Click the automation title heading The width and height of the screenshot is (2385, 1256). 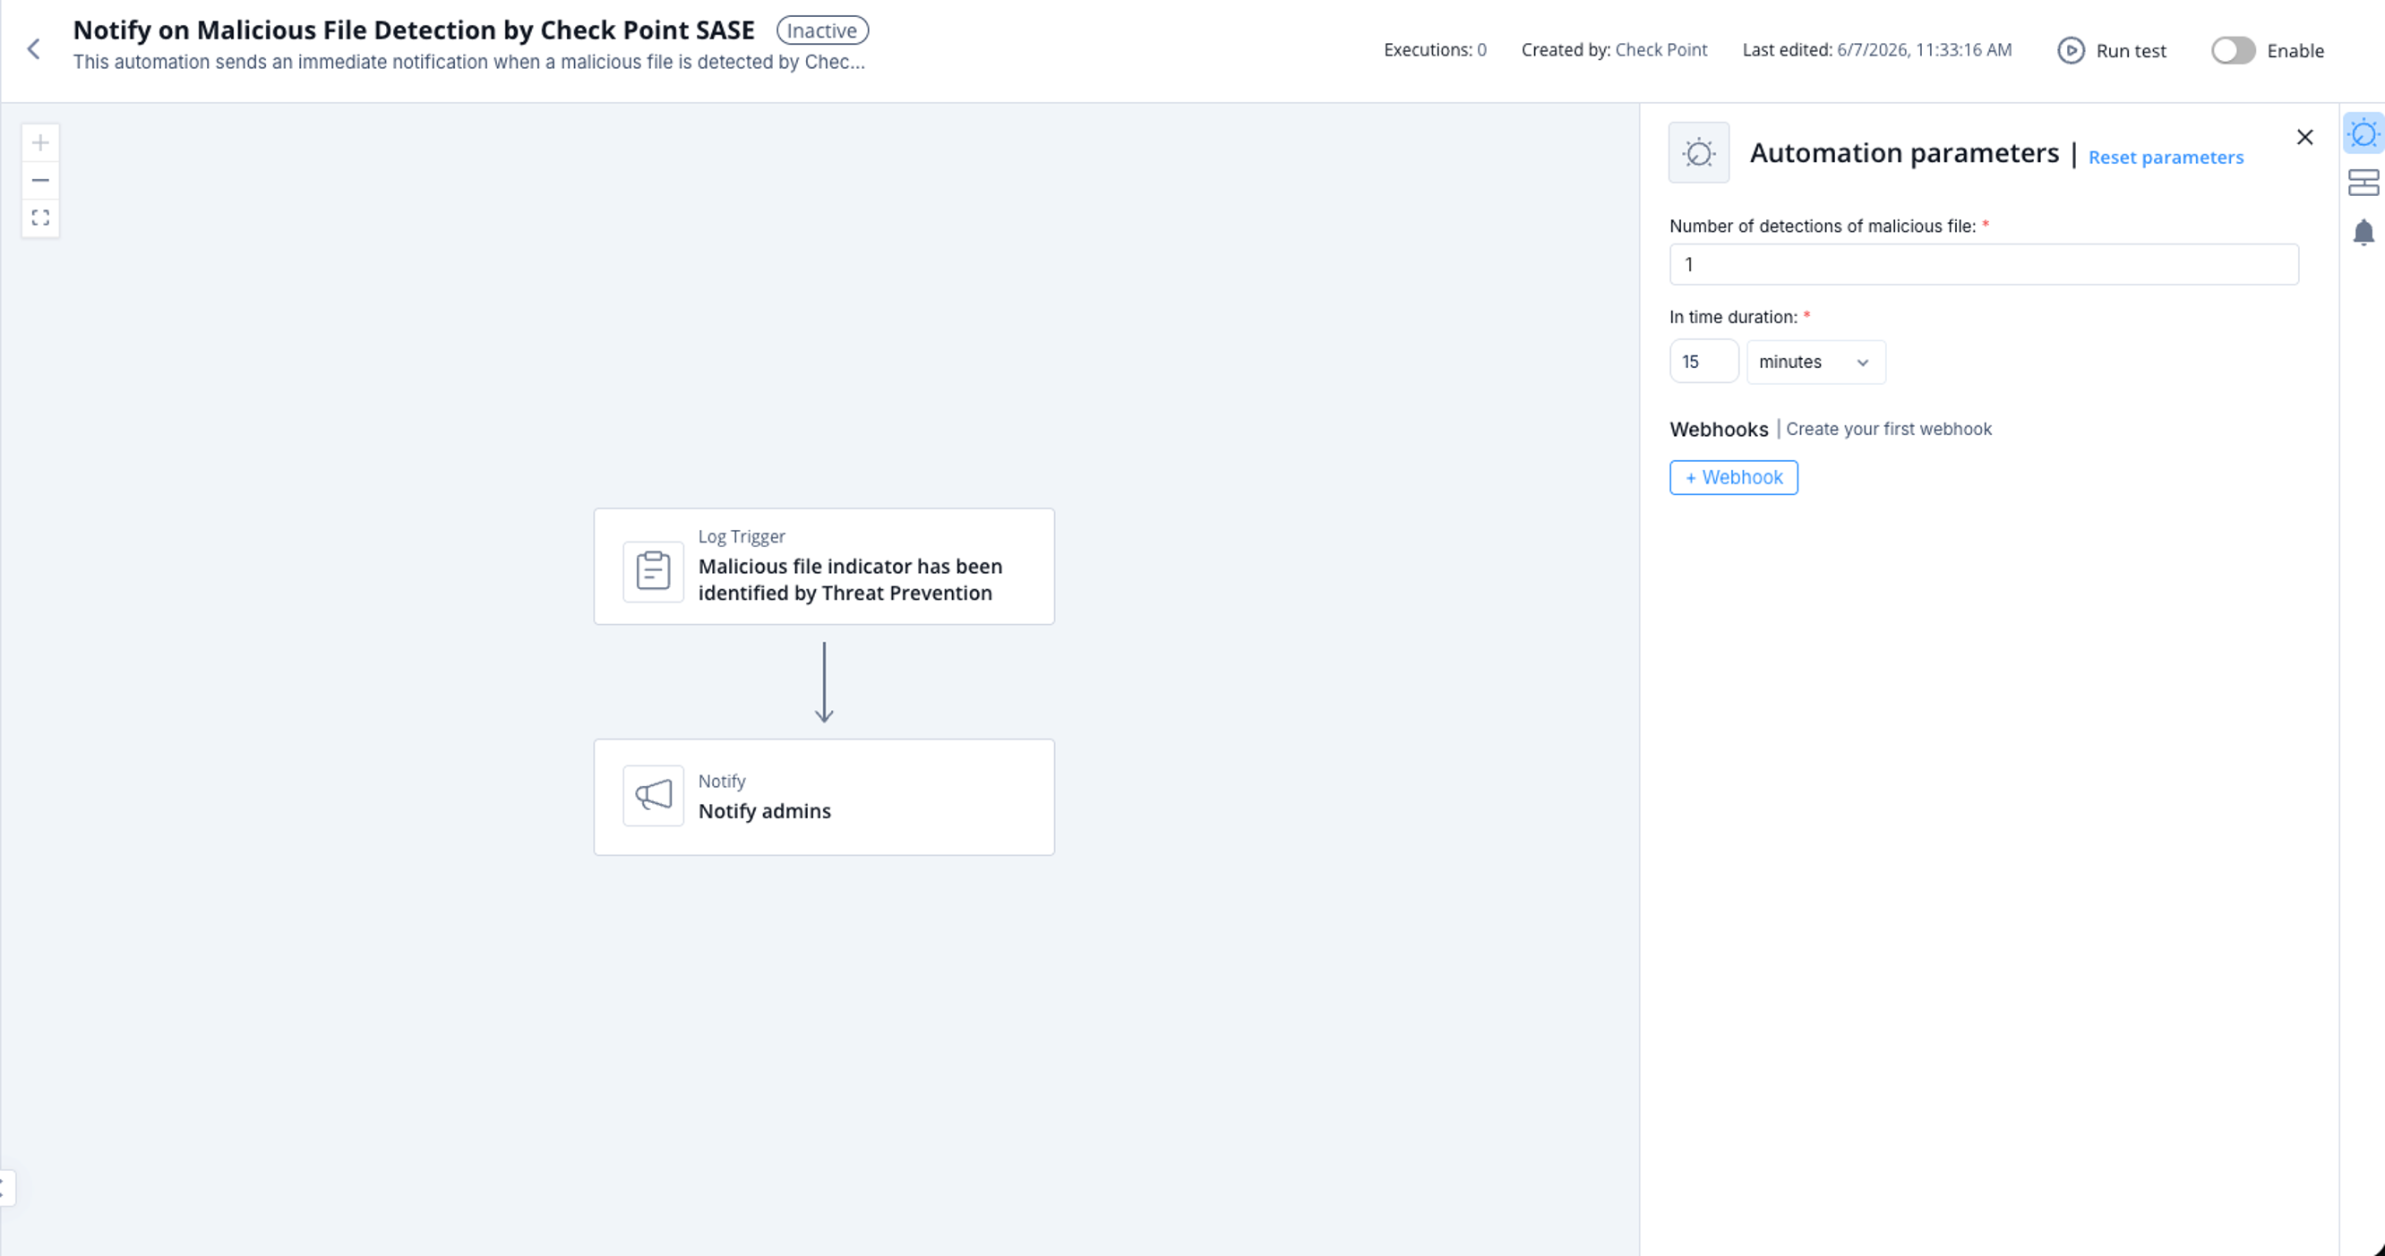(414, 30)
